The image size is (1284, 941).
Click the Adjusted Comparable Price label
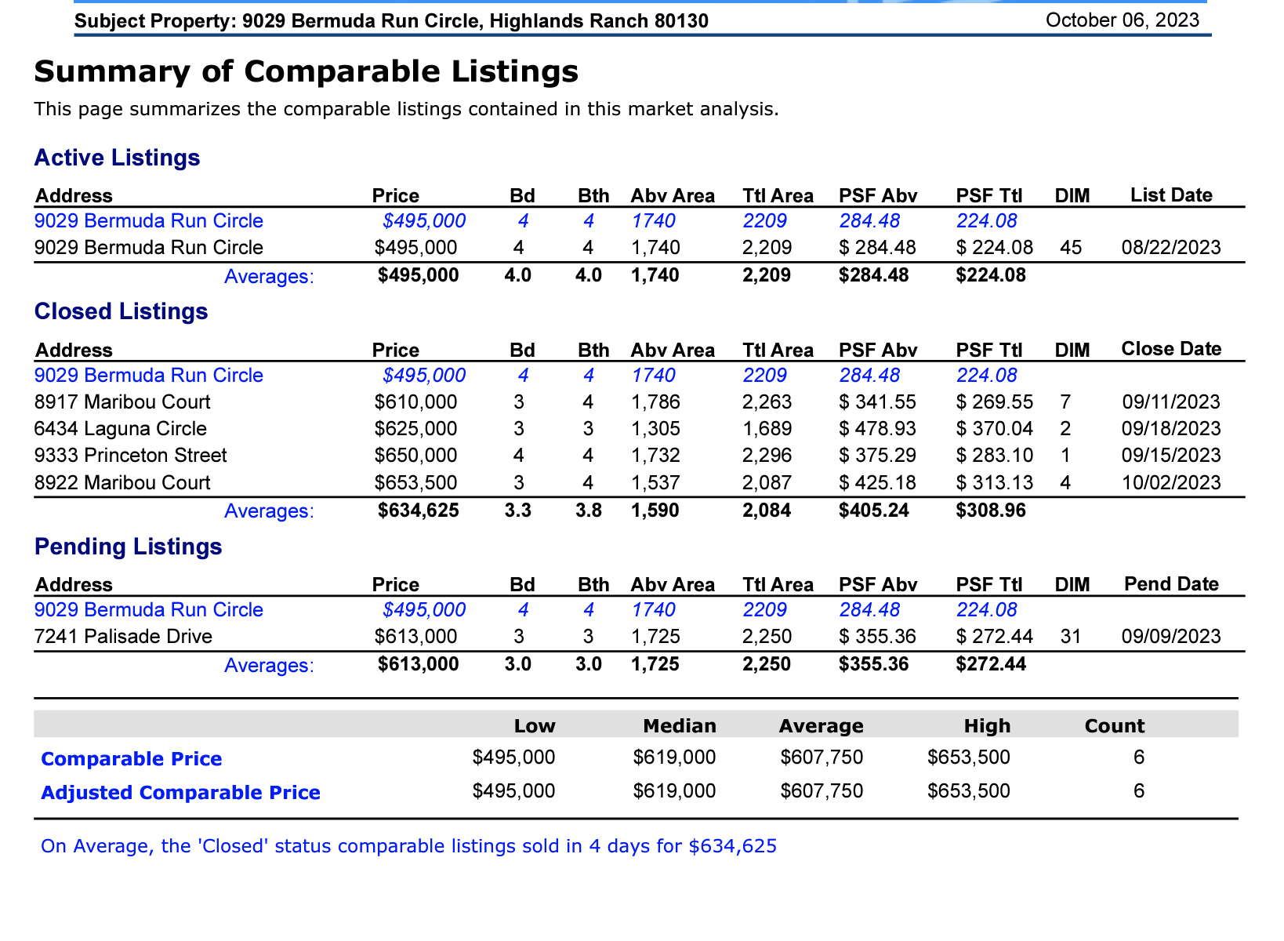[x=180, y=793]
